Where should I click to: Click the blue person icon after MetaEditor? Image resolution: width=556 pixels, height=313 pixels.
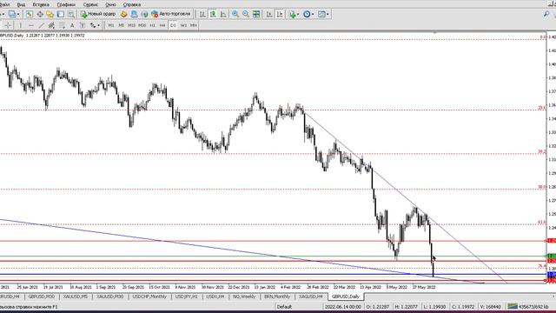click(134, 14)
